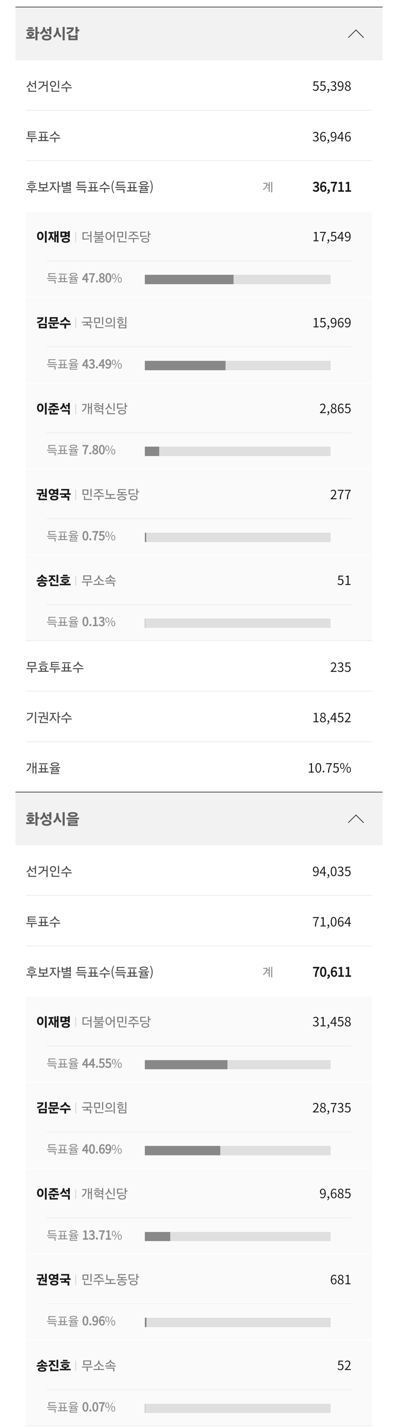Select 송진호 무소속 in 화성시갑
Image resolution: width=398 pixels, height=1428 pixels.
tap(54, 580)
